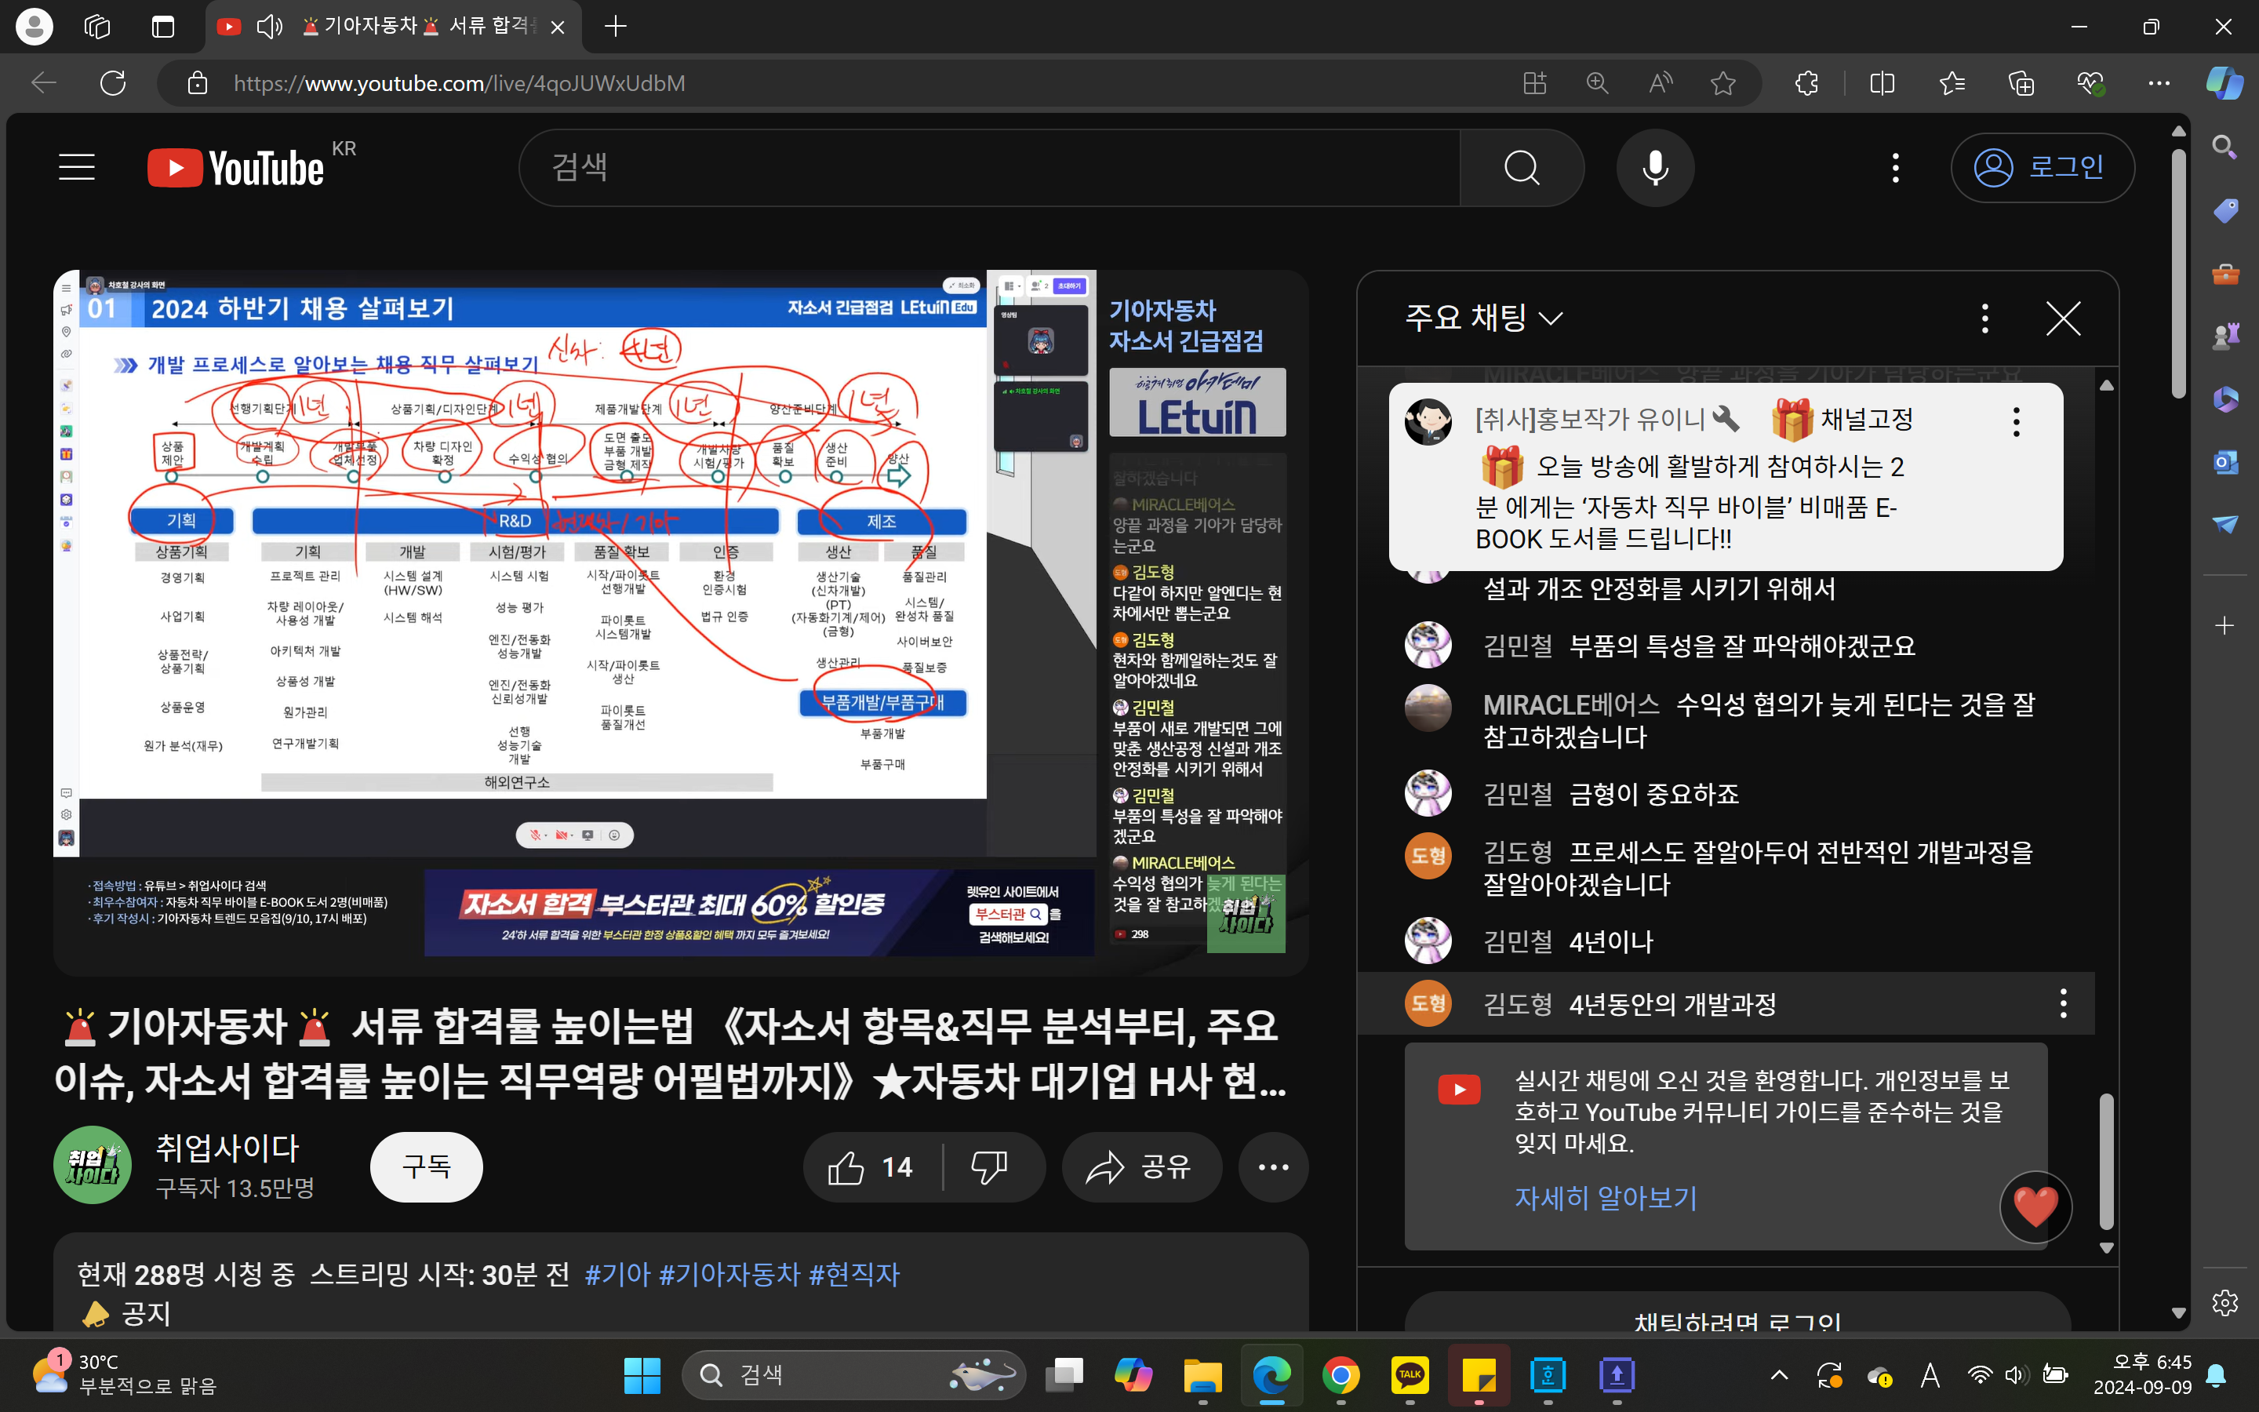Open the sidebar Shopping tag icon
Viewport: 2259px width, 1412px height.
[2224, 210]
